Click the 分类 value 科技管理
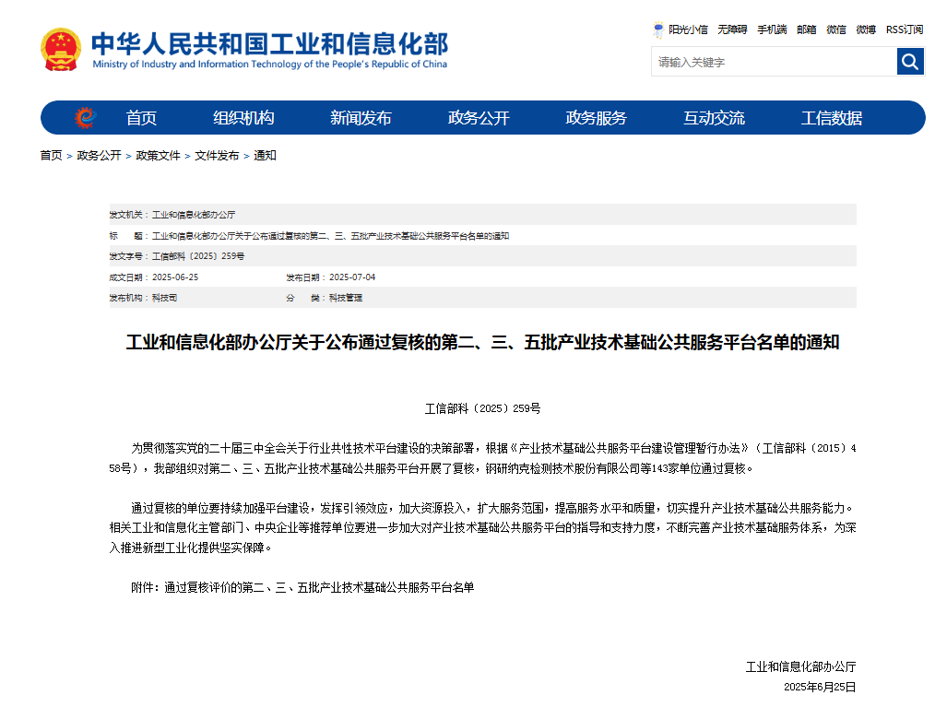 [346, 298]
